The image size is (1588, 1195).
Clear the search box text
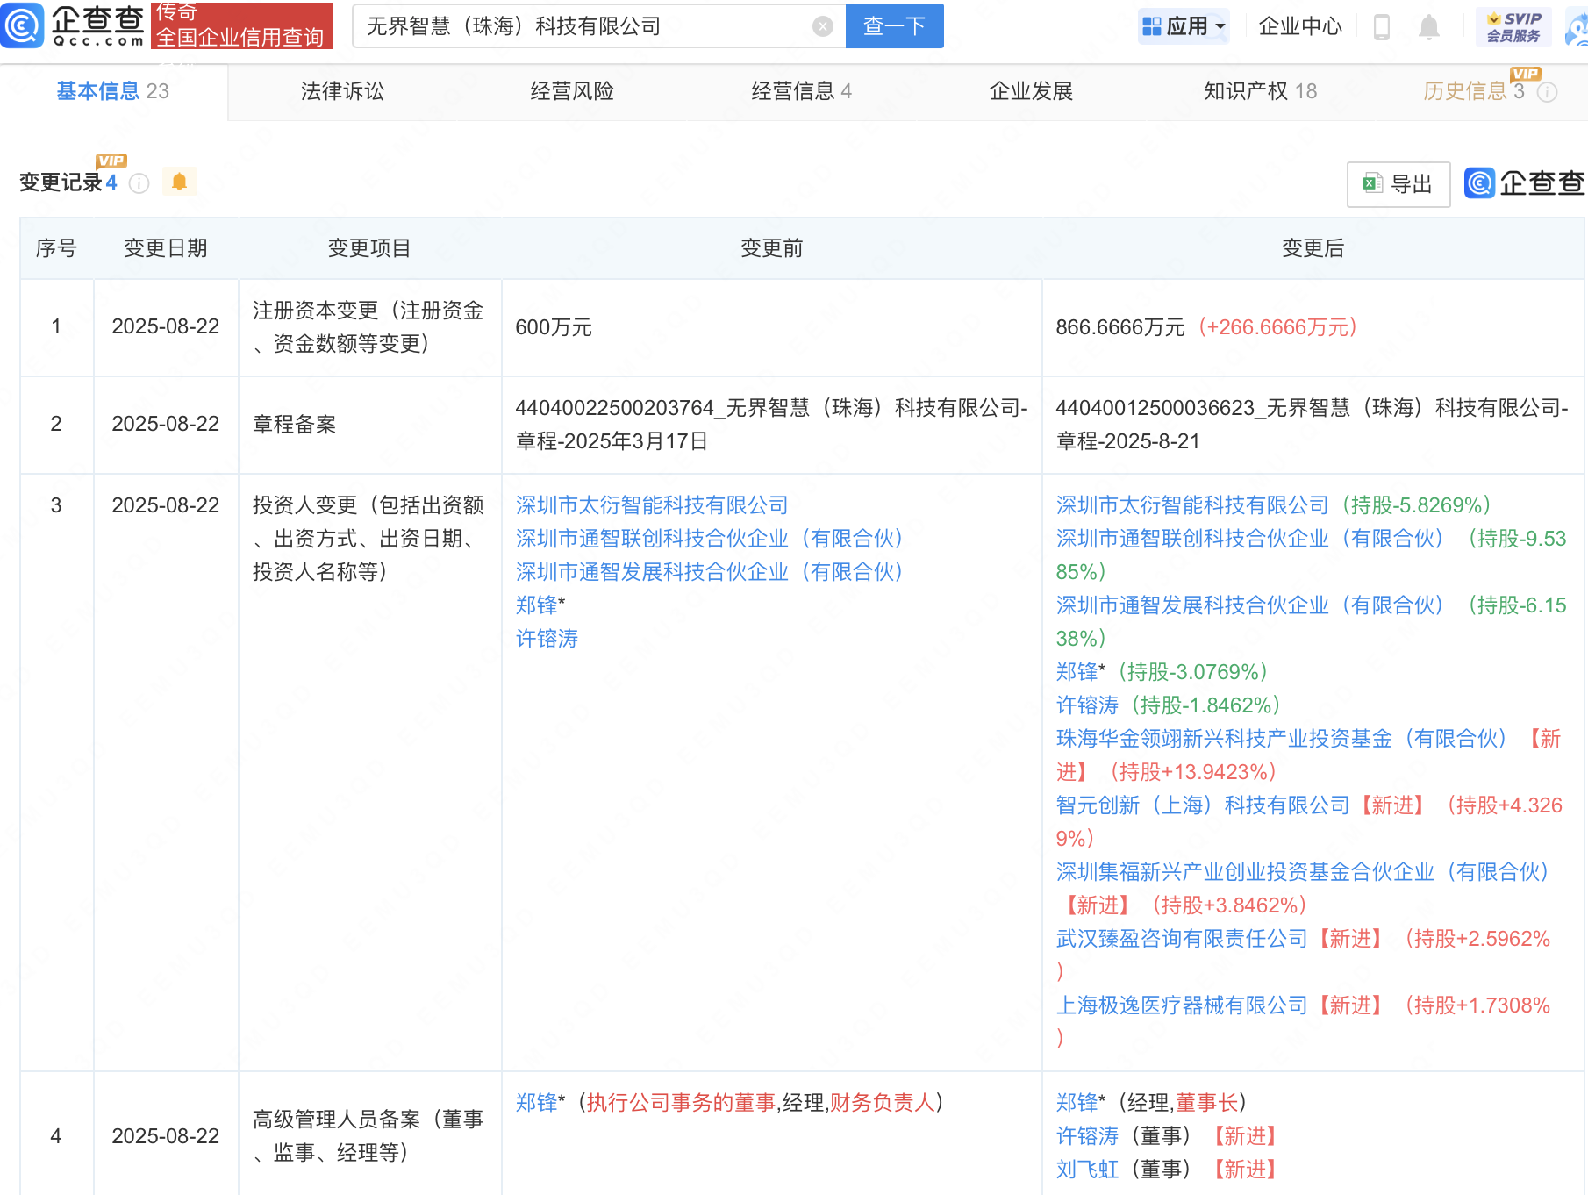tap(822, 26)
